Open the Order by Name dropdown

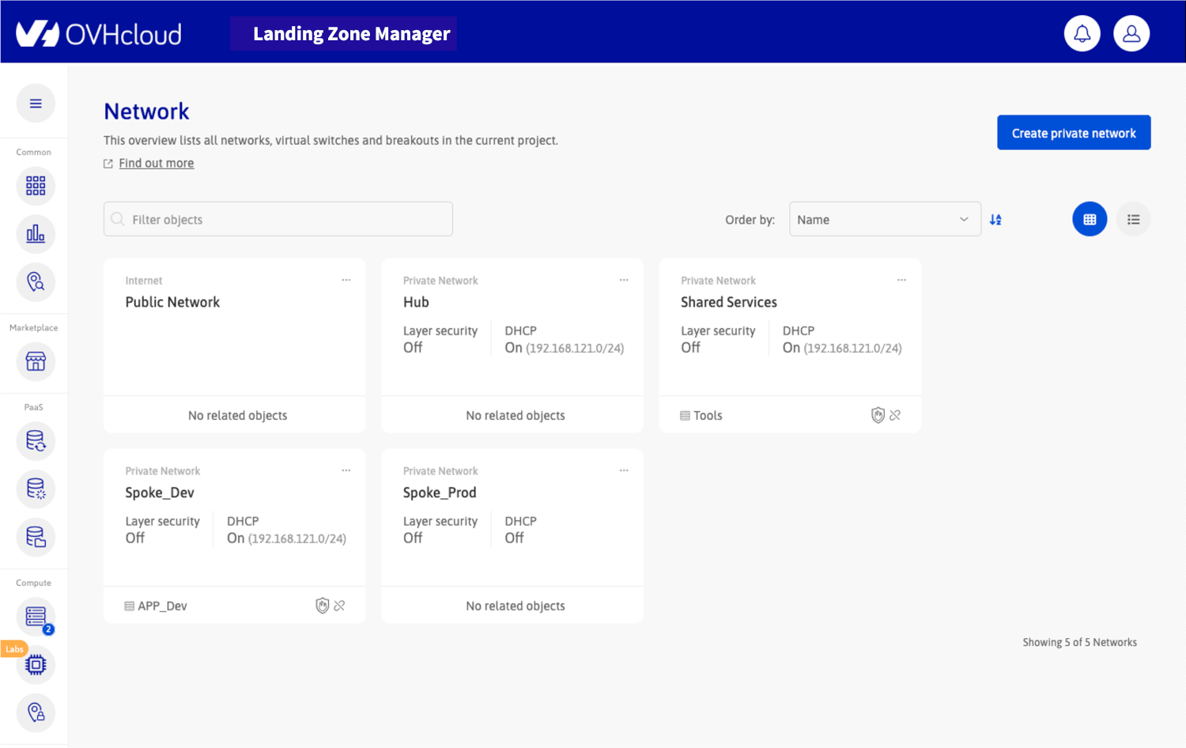coord(884,220)
